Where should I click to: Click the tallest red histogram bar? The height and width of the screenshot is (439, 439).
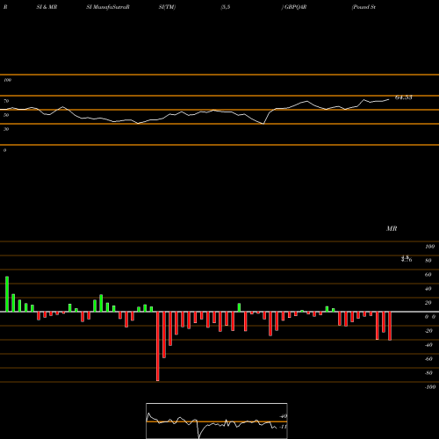(x=158, y=346)
